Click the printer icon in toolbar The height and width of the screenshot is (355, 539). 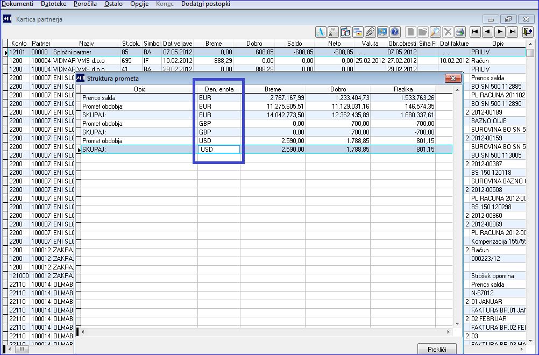coord(460,32)
